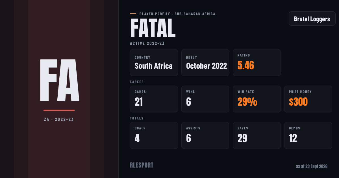Open the Country South Africa card
339x178 pixels.
154,62
